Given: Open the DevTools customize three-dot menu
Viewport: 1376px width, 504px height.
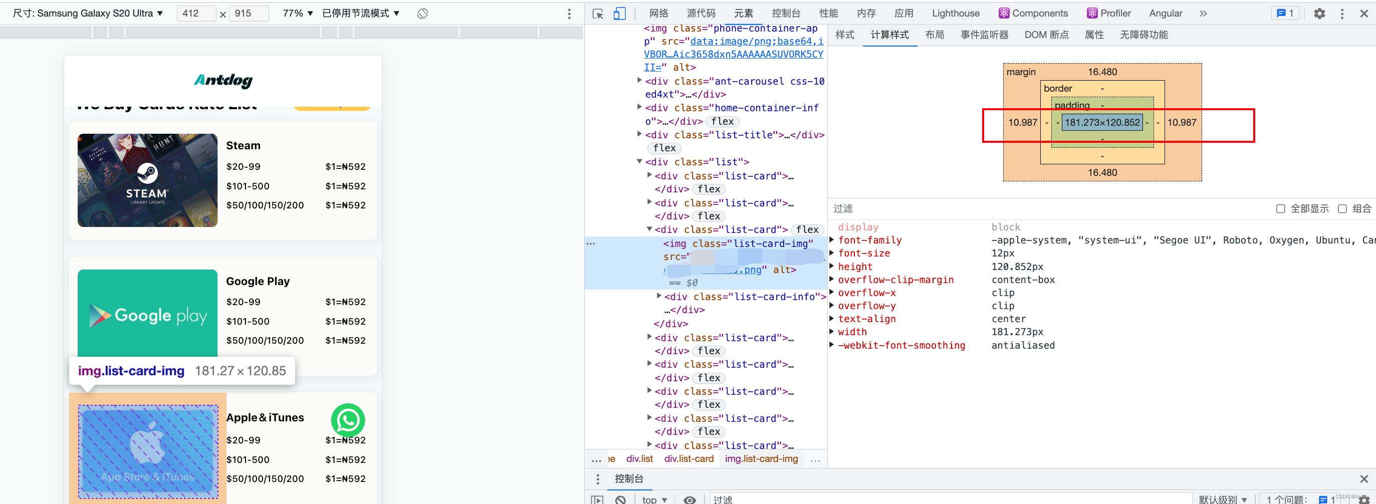Looking at the screenshot, I should point(1342,14).
